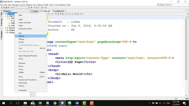Select Open Required Projects in context menu
Viewport: 189px width, 106px height.
(31, 56)
